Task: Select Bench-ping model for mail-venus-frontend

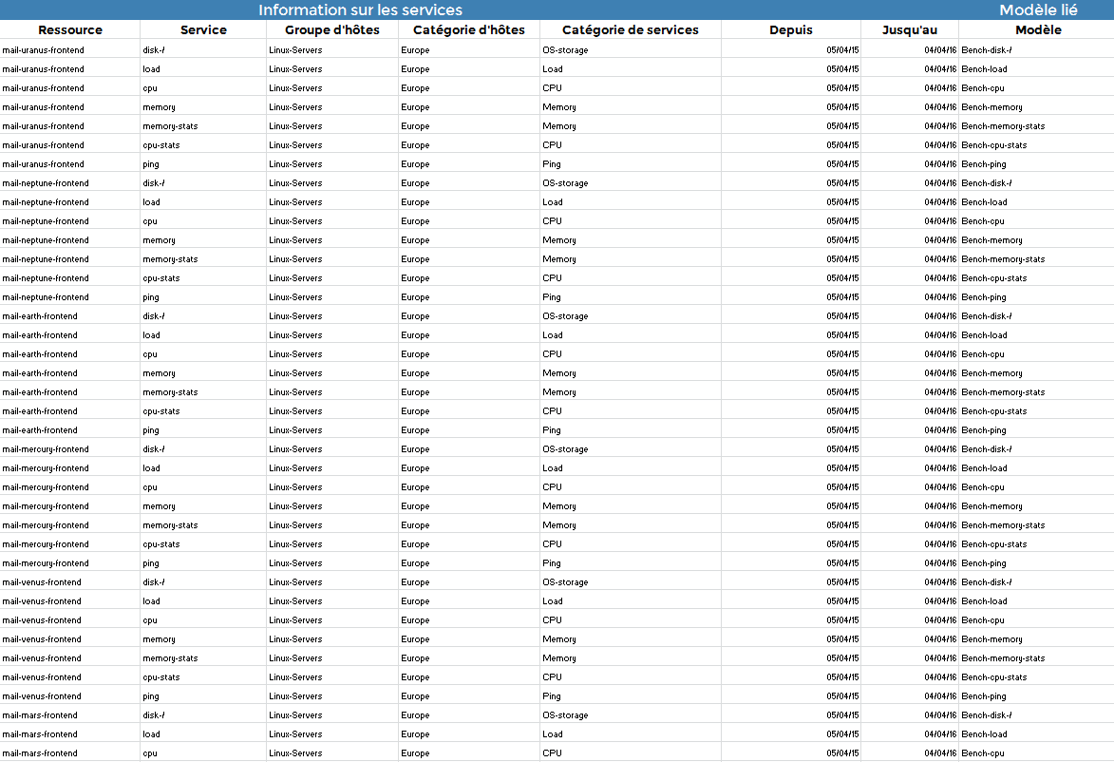Action: pyautogui.click(x=984, y=696)
